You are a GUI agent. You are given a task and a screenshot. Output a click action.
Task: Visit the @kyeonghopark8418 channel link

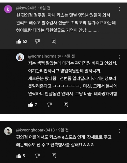click(35, 130)
